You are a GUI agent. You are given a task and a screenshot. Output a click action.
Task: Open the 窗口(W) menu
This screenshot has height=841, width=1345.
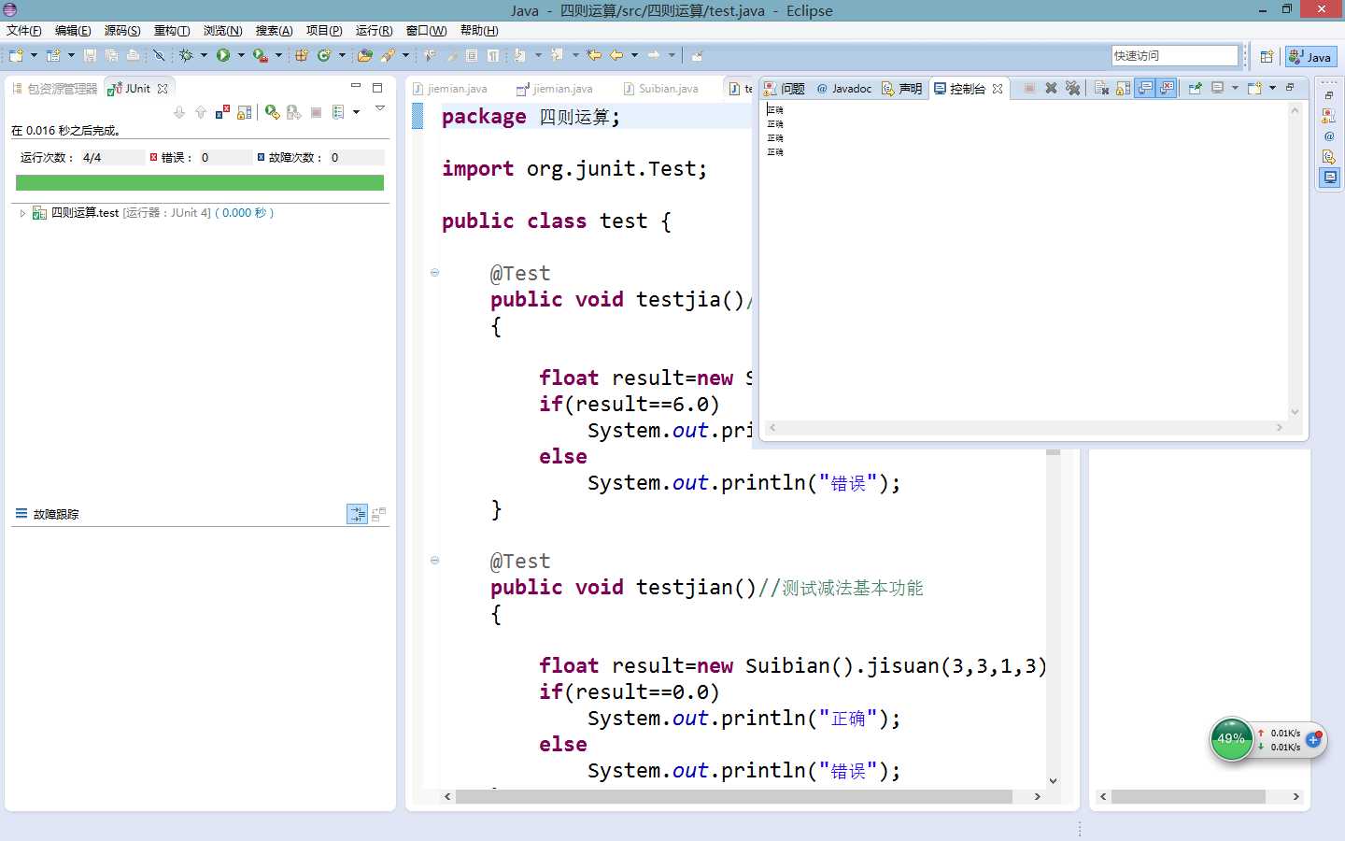point(426,31)
